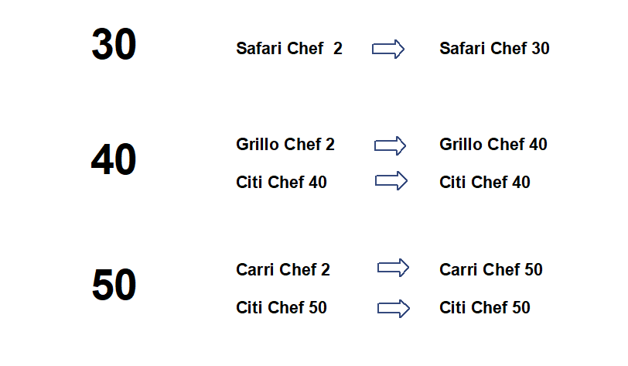Click the arrow between Citi Chef 40 labels
628x366 pixels.
click(x=391, y=181)
